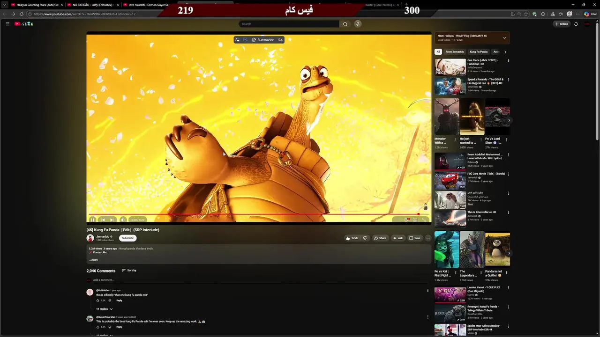Screen dimensions: 600x337
Task: Pause the video with the pause button
Action: [92, 220]
